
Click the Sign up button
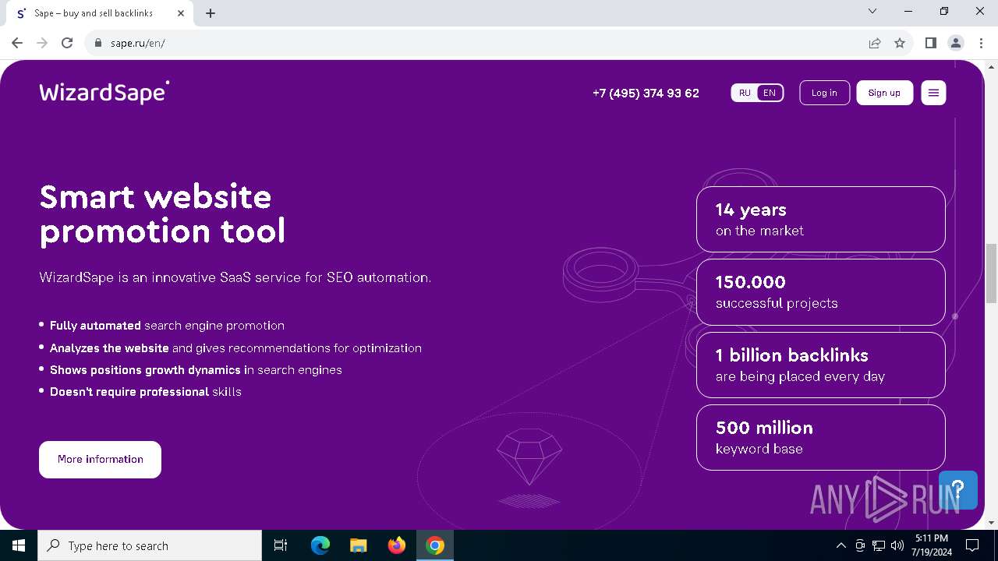[884, 93]
